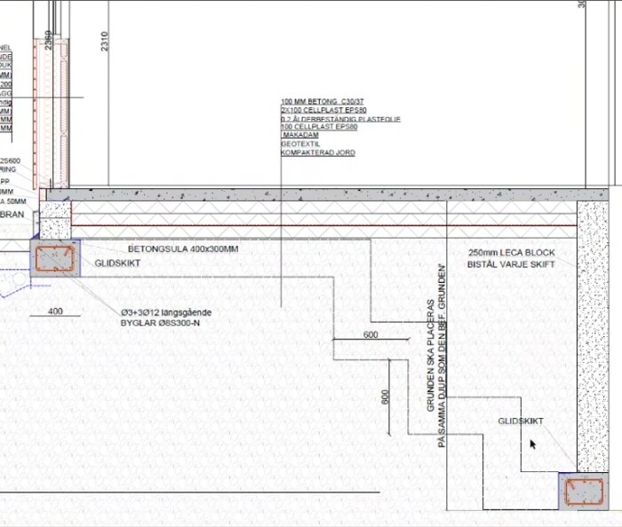This screenshot has height=527, width=622.
Task: Click the GLIDSKIKT label beside left footing
Action: (x=117, y=263)
